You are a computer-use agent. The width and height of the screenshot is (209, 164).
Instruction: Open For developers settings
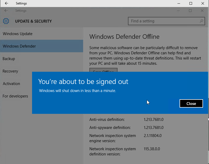pos(16,96)
